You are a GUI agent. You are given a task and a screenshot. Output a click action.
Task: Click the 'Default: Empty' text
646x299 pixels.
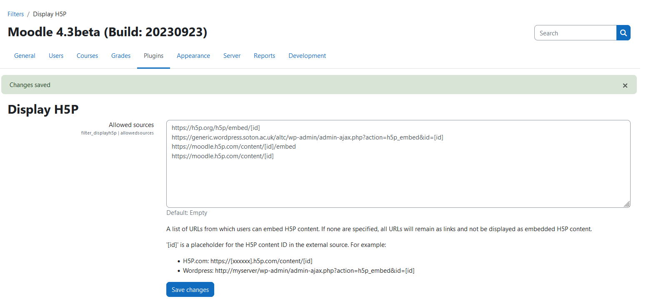coord(187,213)
